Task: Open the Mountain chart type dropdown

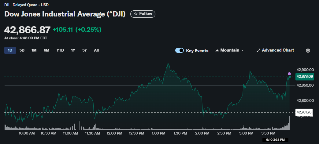Action: pyautogui.click(x=229, y=50)
